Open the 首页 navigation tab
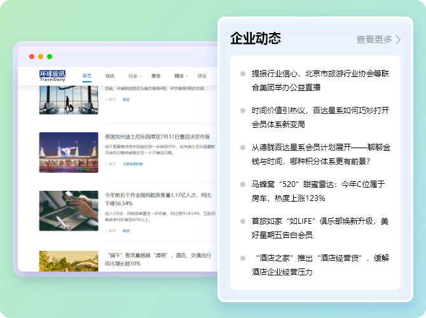The height and width of the screenshot is (318, 426). (87, 76)
